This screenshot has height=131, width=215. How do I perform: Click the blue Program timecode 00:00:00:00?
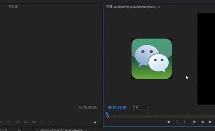(x=117, y=107)
